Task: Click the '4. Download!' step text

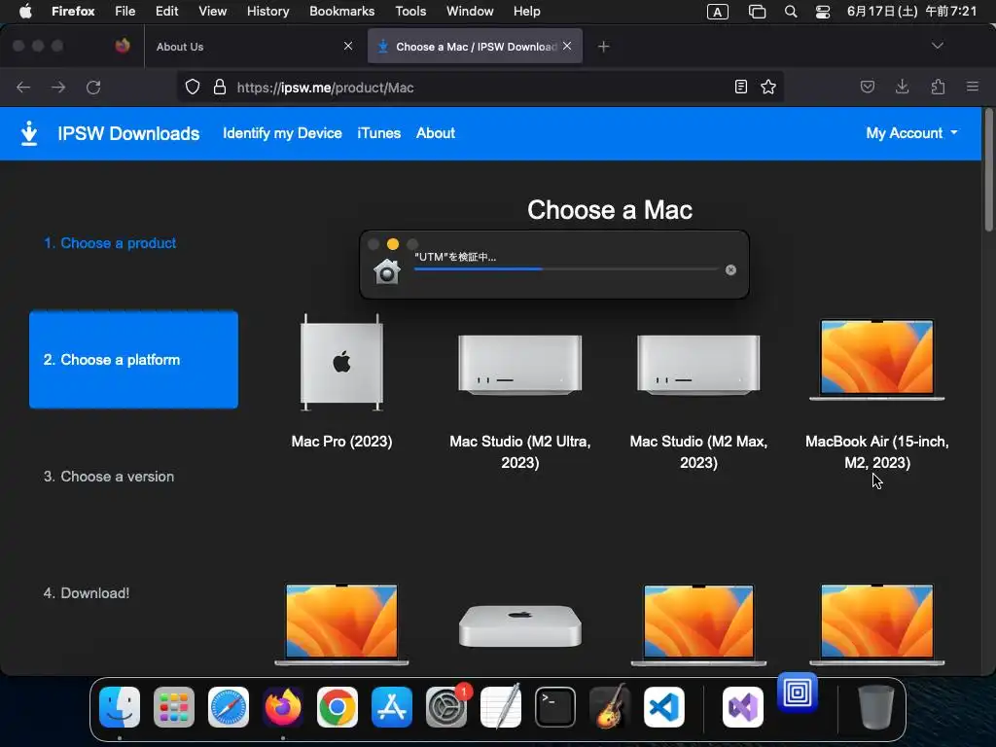Action: click(x=87, y=593)
